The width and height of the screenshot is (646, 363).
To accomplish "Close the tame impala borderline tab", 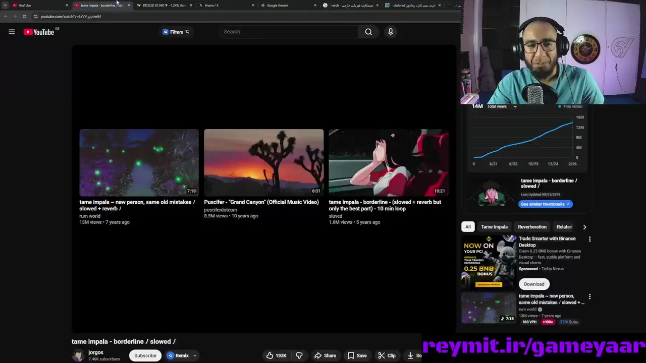I will pyautogui.click(x=129, y=5).
